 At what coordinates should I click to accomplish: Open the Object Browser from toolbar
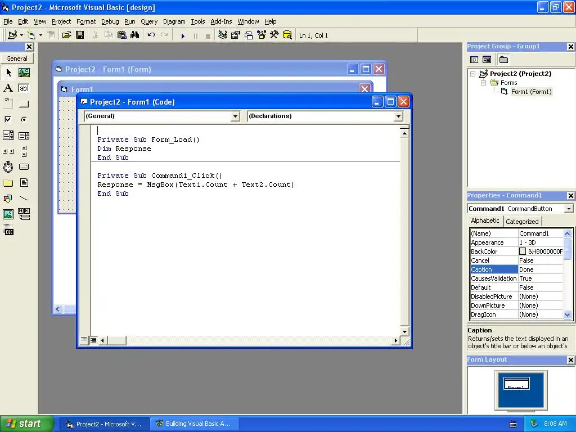(262, 35)
